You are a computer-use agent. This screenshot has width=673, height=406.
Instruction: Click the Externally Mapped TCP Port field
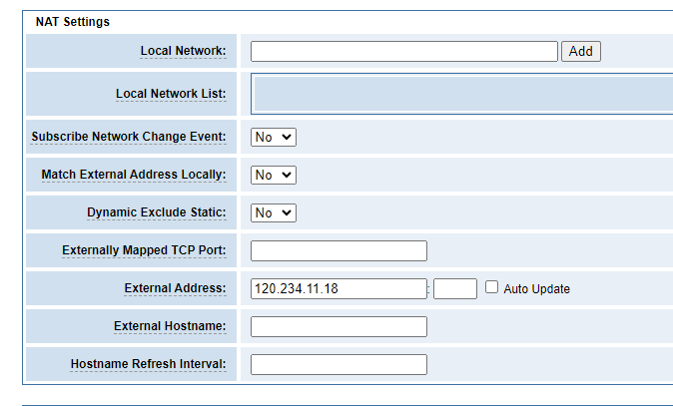coord(338,250)
